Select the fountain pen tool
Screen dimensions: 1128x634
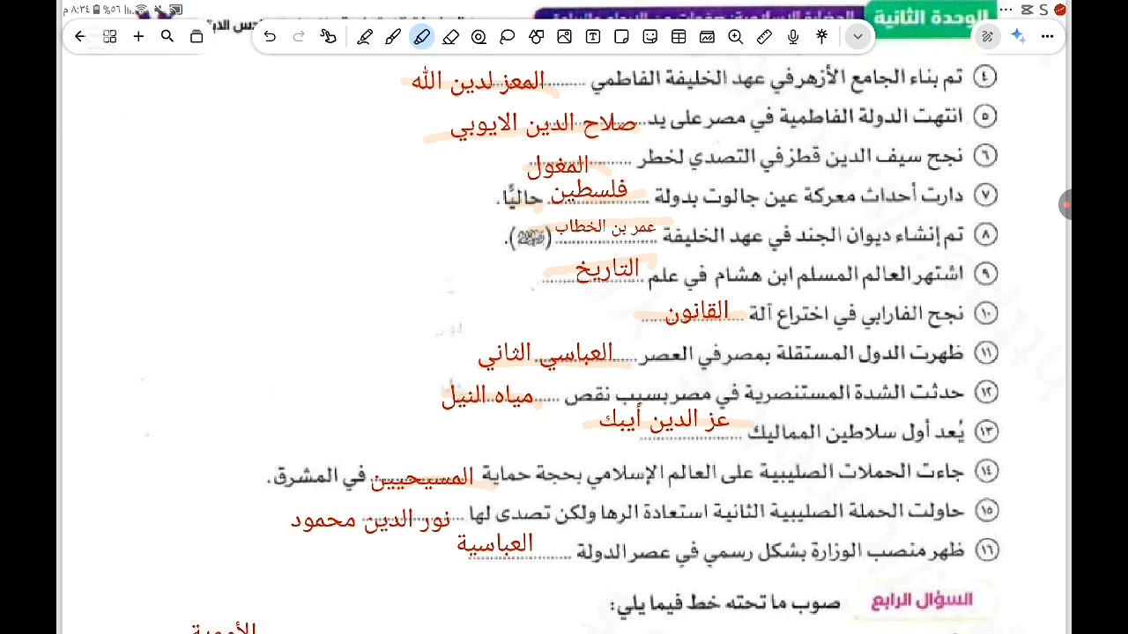pyautogui.click(x=365, y=37)
